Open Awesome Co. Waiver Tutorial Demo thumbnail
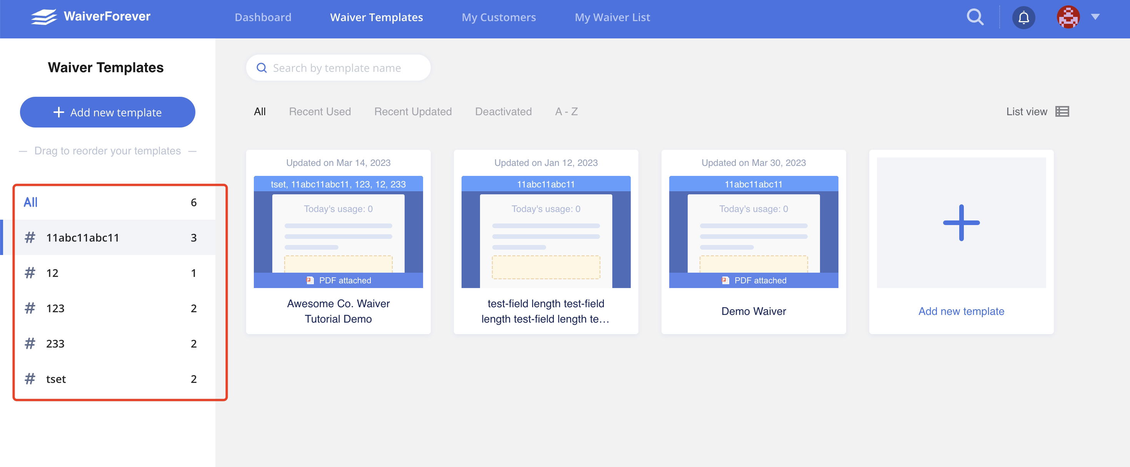This screenshot has height=467, width=1130. pyautogui.click(x=338, y=232)
